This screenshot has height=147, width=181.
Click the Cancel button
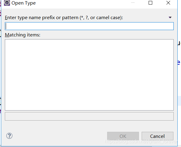[x=157, y=136]
